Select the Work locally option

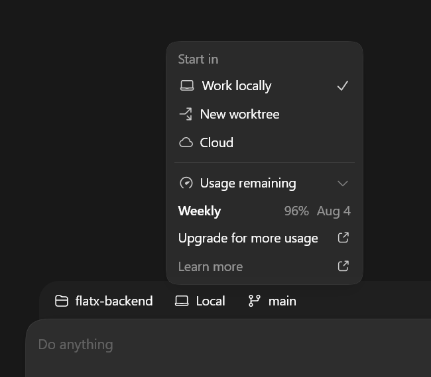[265, 85]
